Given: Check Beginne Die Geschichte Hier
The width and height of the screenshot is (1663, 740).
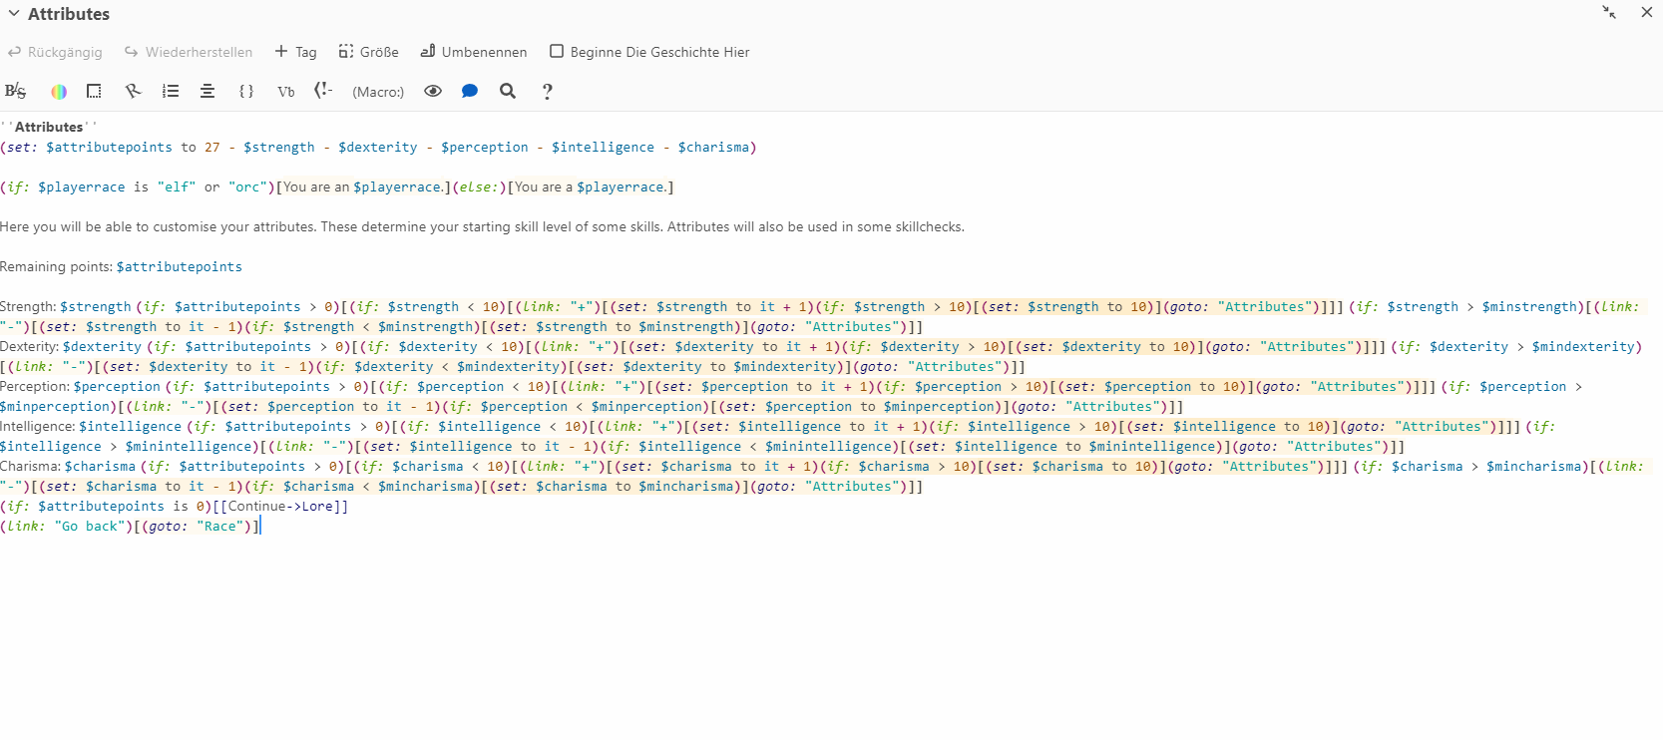Looking at the screenshot, I should (x=649, y=52).
